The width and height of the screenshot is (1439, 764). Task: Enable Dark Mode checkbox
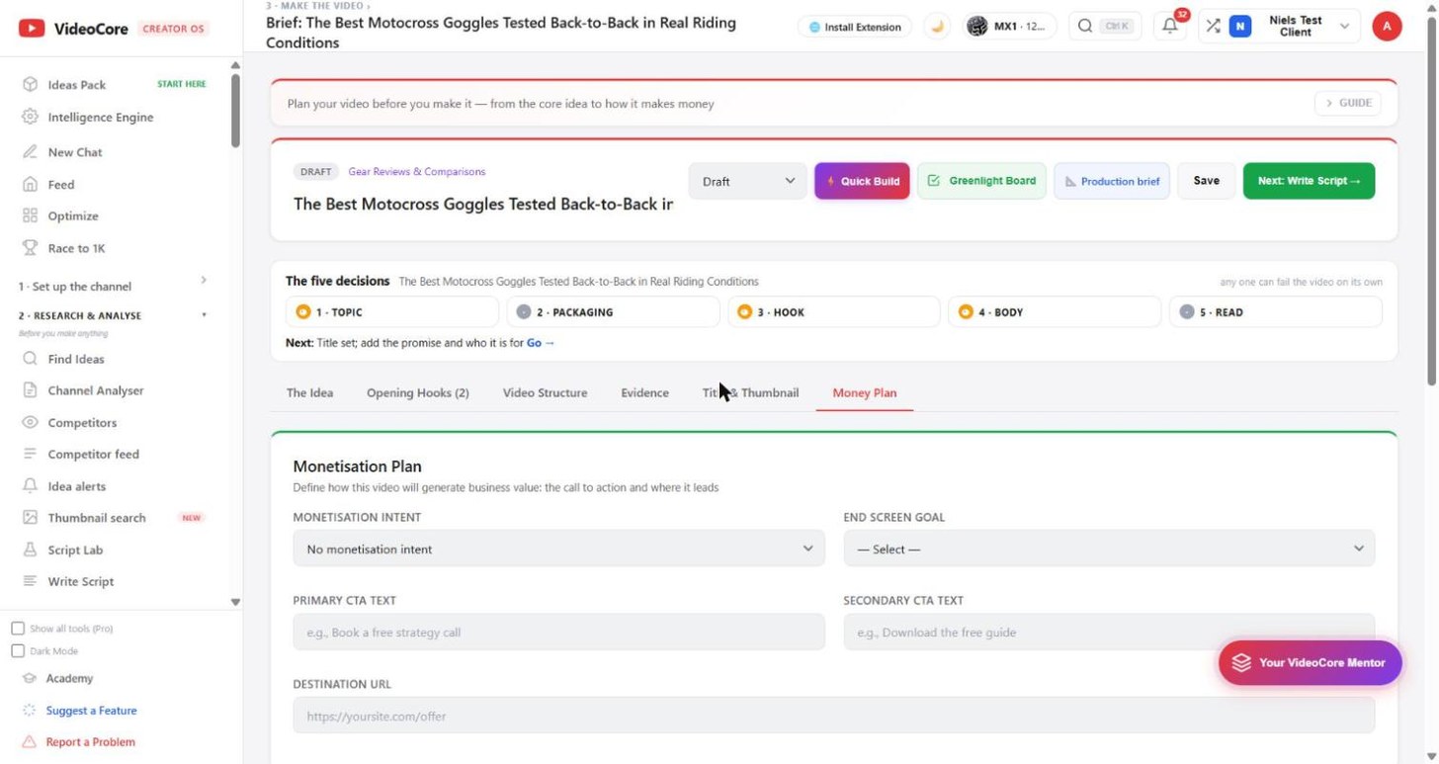tap(18, 651)
